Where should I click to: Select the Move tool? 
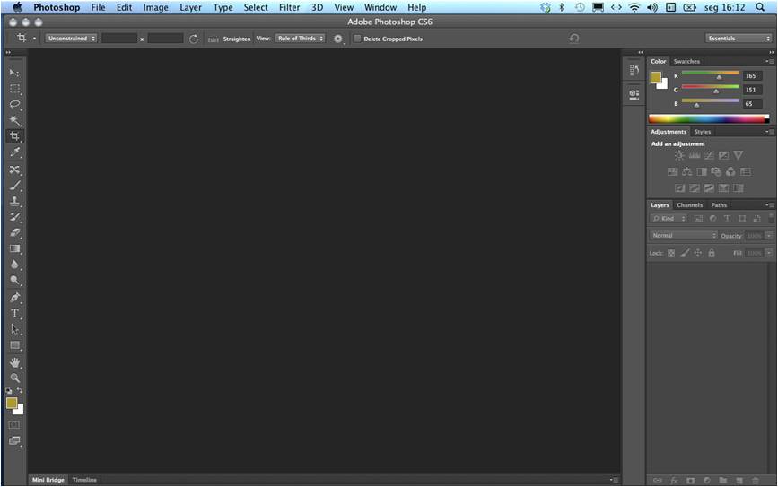coord(15,73)
